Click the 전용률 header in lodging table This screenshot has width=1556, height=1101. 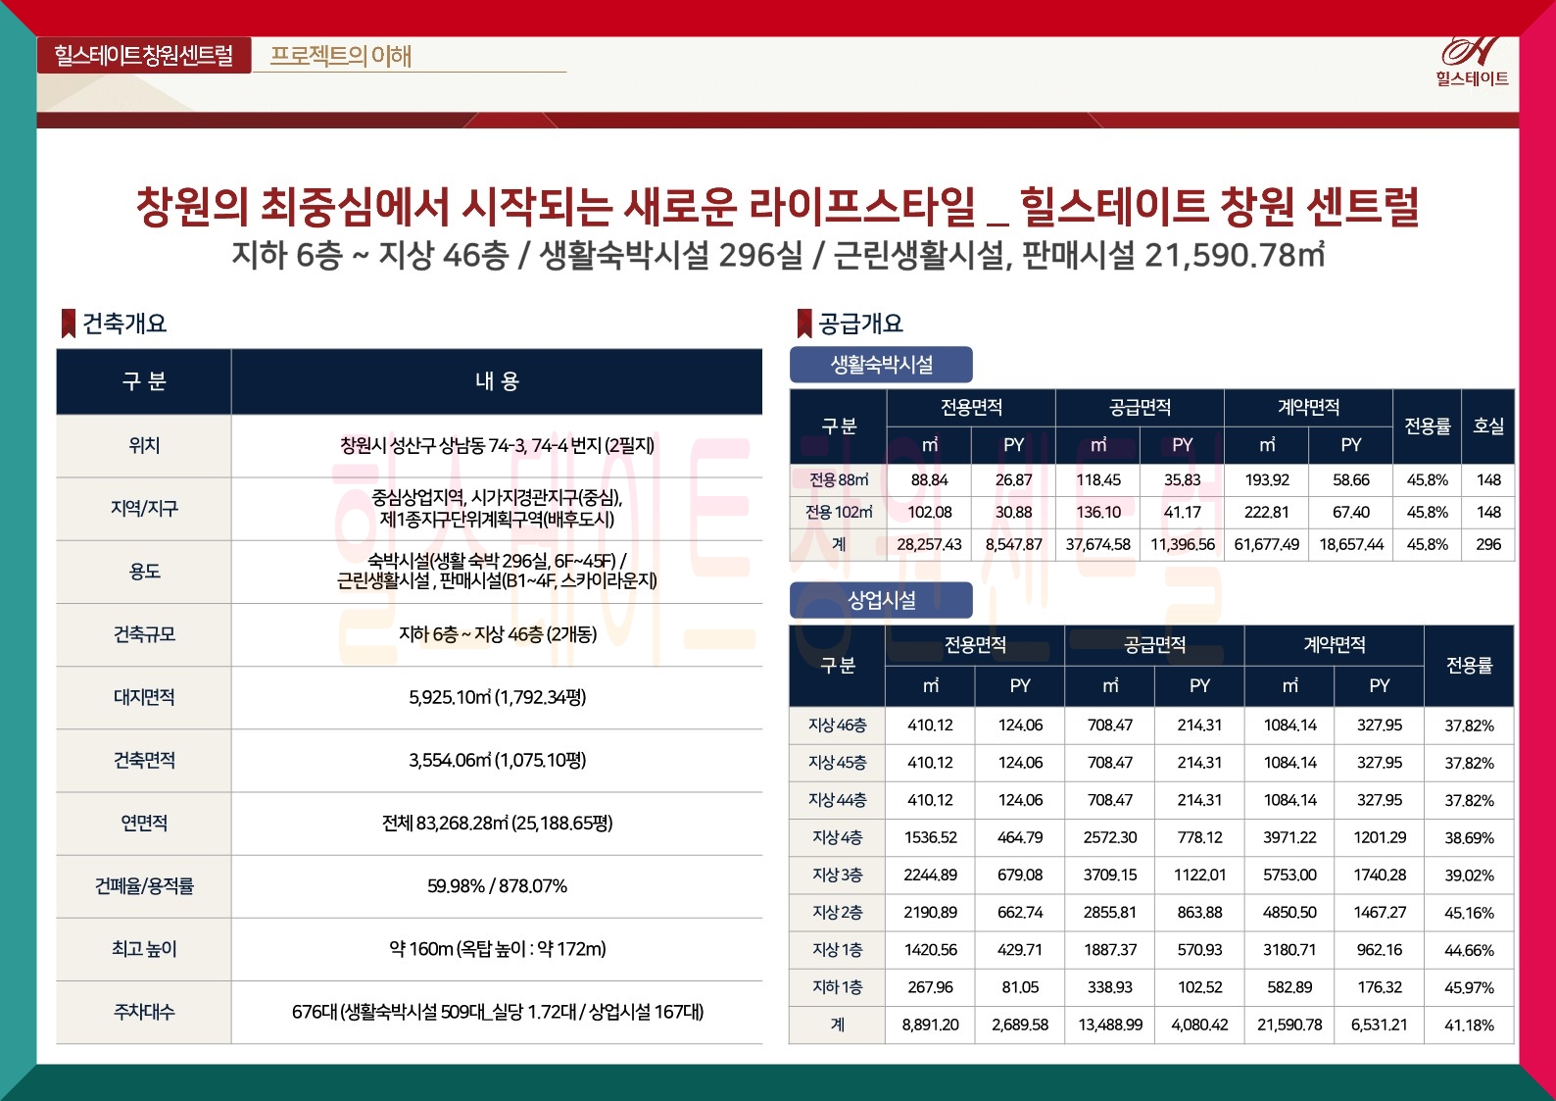(x=1427, y=425)
